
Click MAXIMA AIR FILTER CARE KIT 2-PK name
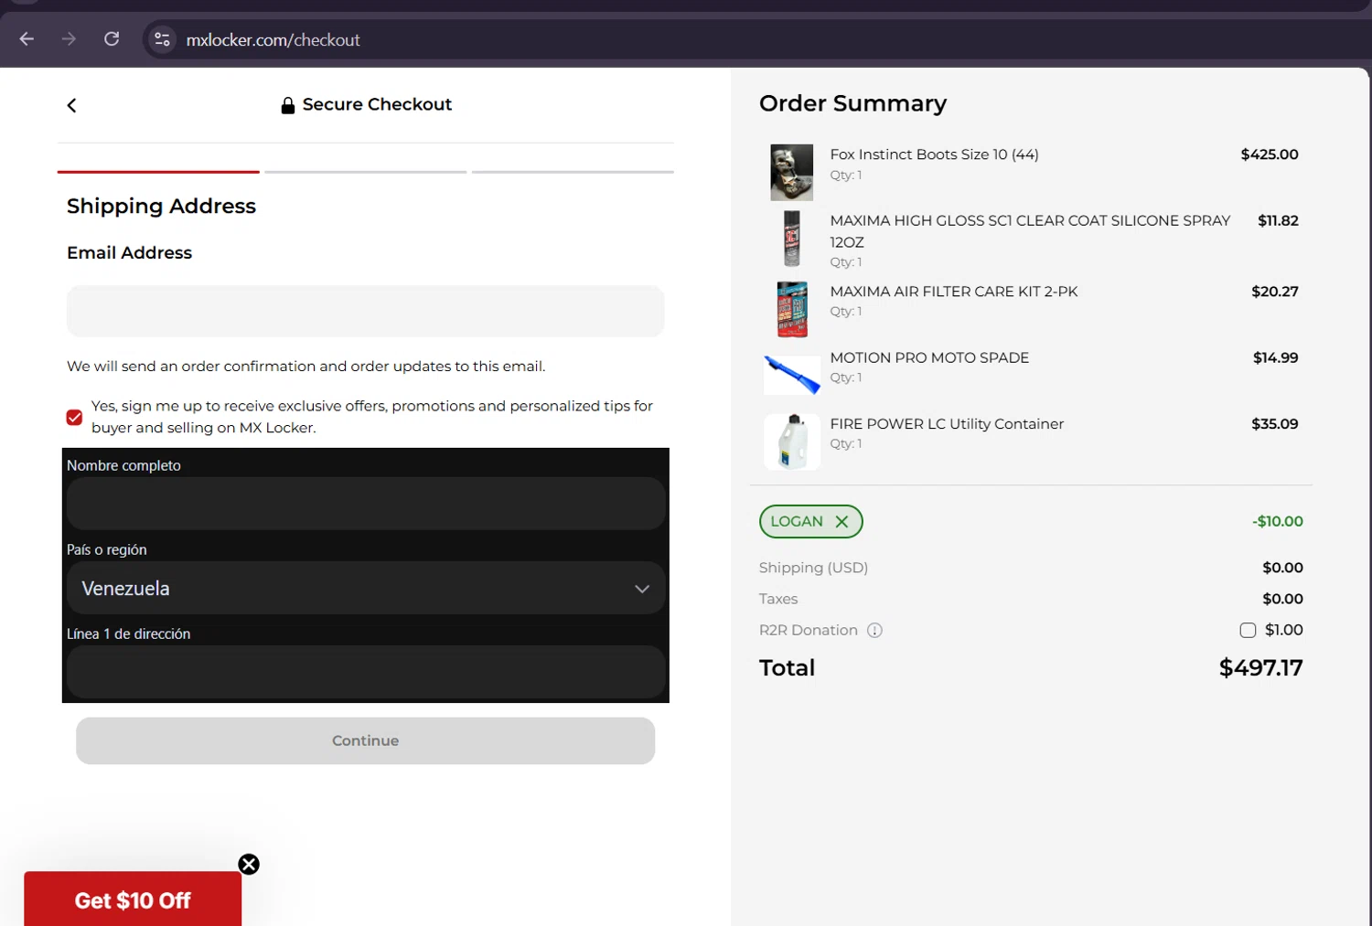[954, 292]
